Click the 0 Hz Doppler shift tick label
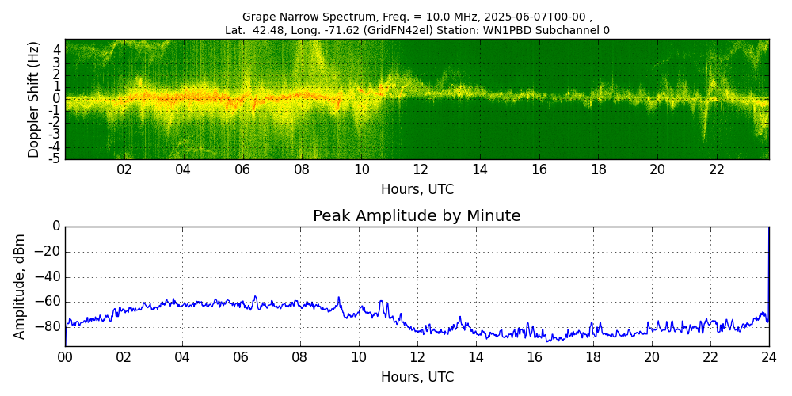The width and height of the screenshot is (792, 396). pos(57,99)
